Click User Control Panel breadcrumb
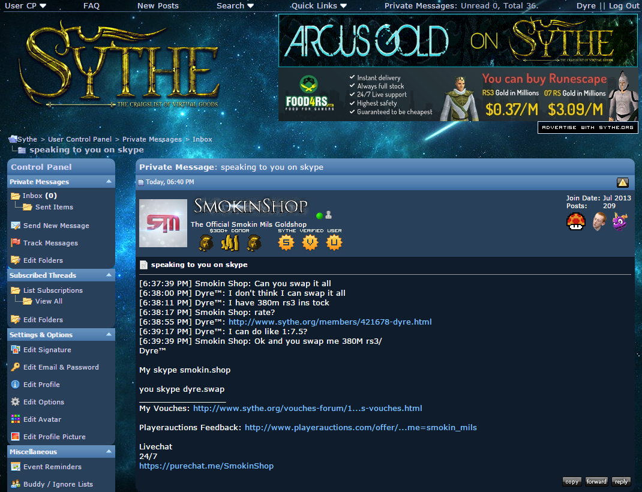Screen dimensions: 642x492 pyautogui.click(x=80, y=139)
